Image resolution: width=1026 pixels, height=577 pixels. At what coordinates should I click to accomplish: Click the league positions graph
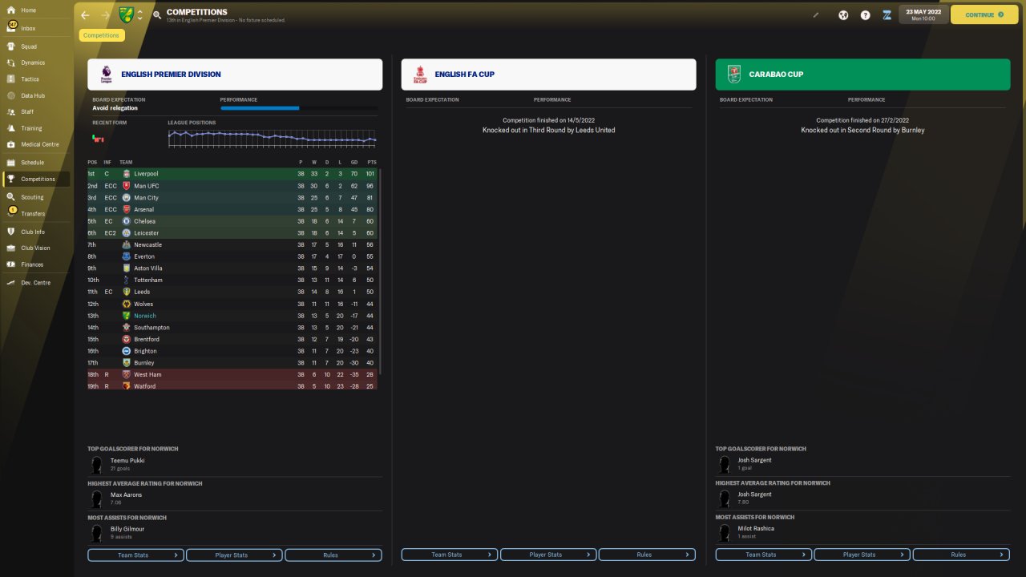[272, 139]
